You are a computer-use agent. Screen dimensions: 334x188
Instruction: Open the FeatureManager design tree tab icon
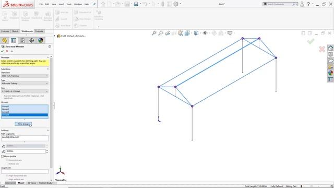point(5,40)
